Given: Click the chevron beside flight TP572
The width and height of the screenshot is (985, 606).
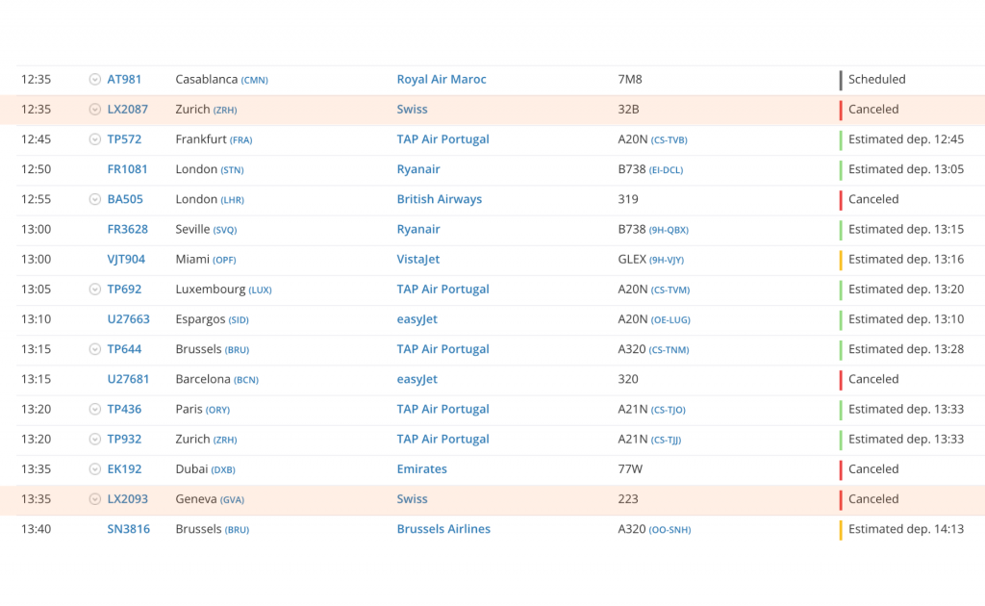Looking at the screenshot, I should 94,139.
